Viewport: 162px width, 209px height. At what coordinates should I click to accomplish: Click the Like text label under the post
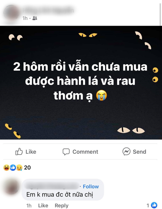31,152
